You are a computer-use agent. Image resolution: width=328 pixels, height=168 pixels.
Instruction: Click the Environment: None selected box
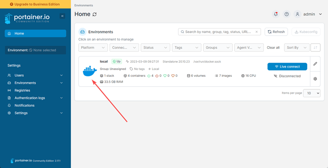[x=35, y=50]
